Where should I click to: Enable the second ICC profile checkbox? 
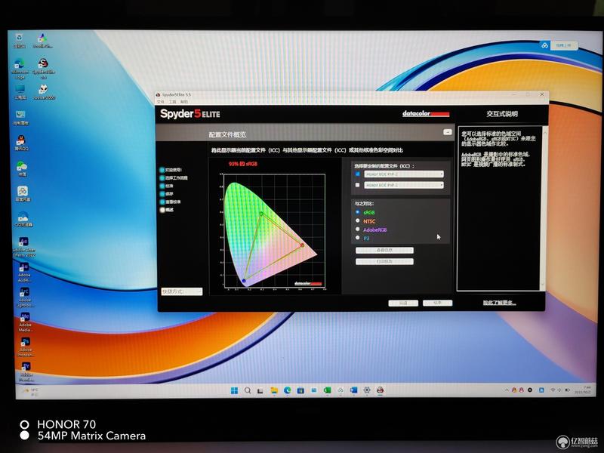coord(357,185)
